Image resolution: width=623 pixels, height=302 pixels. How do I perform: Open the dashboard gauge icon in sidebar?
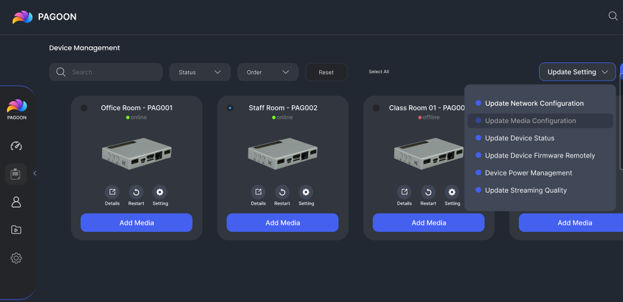coord(16,146)
